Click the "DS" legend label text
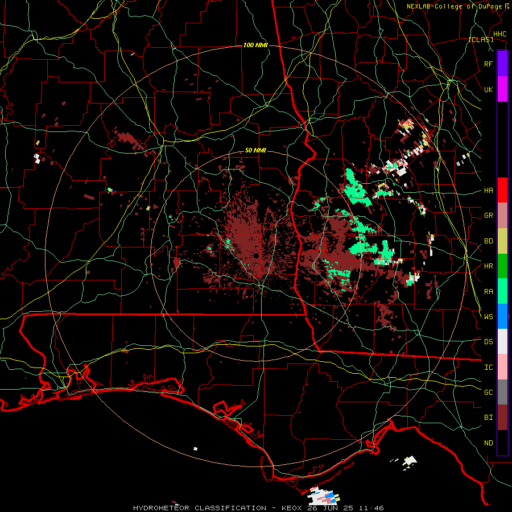This screenshot has height=512, width=512. coord(488,342)
